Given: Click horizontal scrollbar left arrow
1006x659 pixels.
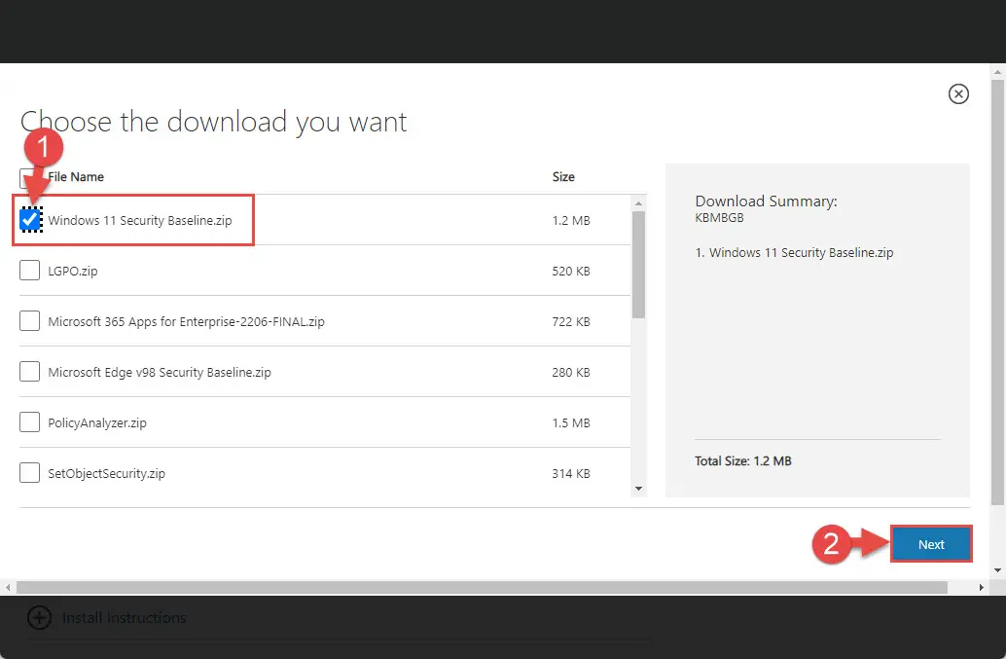Looking at the screenshot, I should (8, 587).
